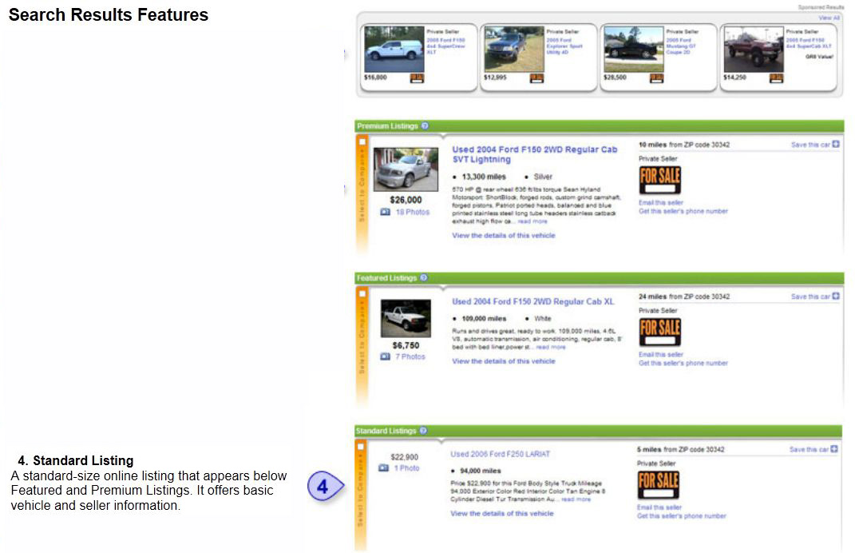
Task: Click read more in the Regular Cab XL description
Action: click(551, 347)
